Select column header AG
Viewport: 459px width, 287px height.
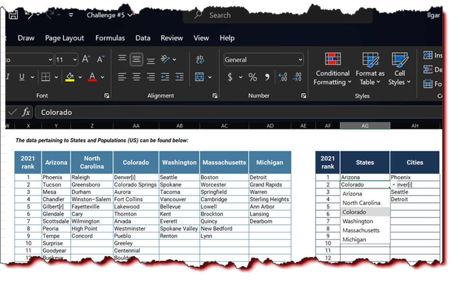[365, 125]
